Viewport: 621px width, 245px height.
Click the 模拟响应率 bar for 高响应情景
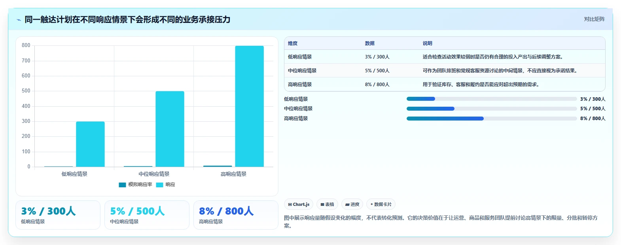click(218, 166)
